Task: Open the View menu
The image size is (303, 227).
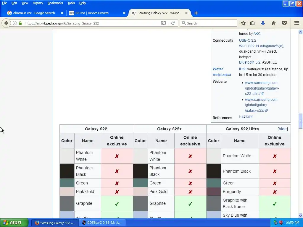Action: [x=25, y=3]
